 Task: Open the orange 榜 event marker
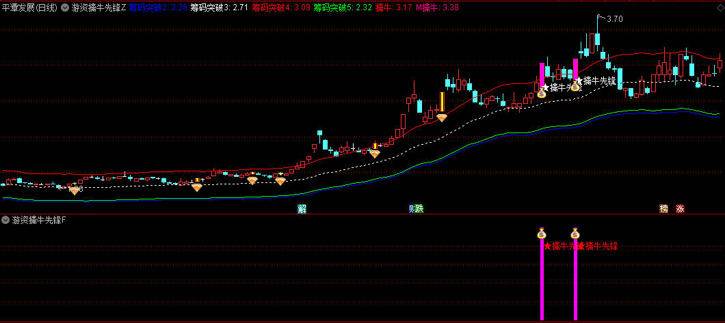[663, 209]
